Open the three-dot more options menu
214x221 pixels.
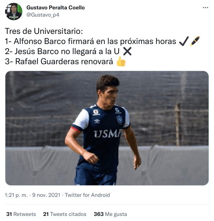[x=205, y=8]
